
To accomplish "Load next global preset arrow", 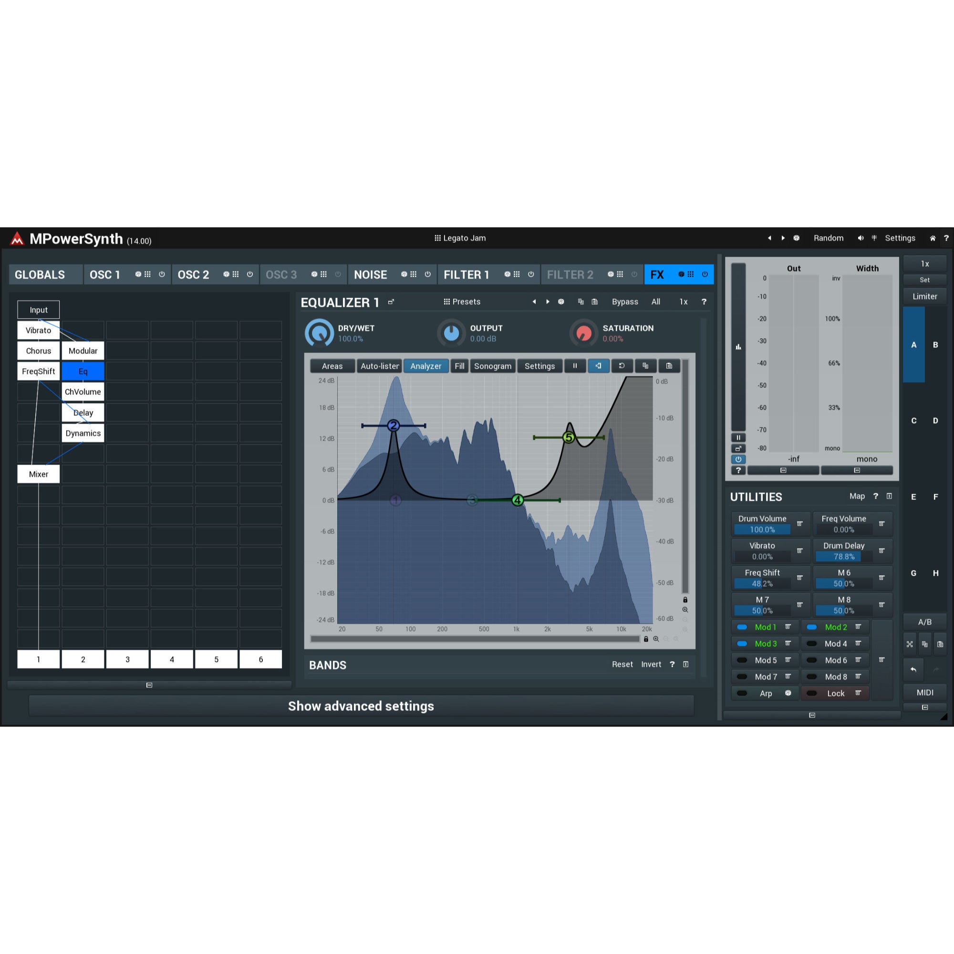I will click(x=783, y=238).
